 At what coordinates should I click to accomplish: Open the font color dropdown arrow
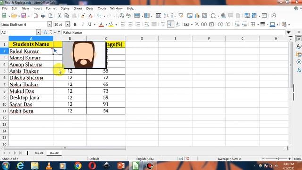click(106, 25)
